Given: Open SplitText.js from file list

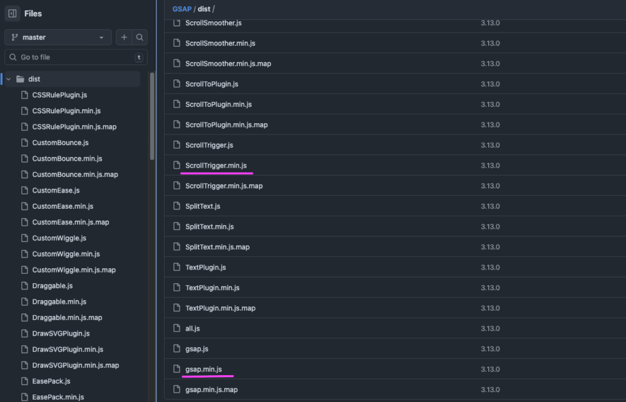Looking at the screenshot, I should point(203,206).
